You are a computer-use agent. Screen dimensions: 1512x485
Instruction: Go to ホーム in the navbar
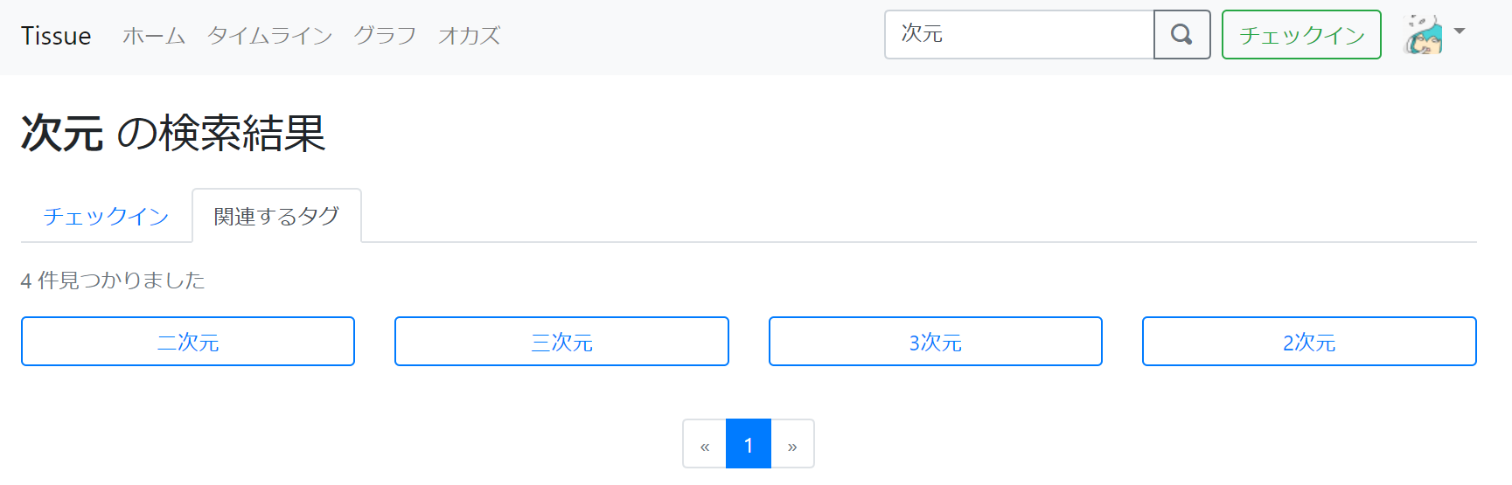coord(154,36)
